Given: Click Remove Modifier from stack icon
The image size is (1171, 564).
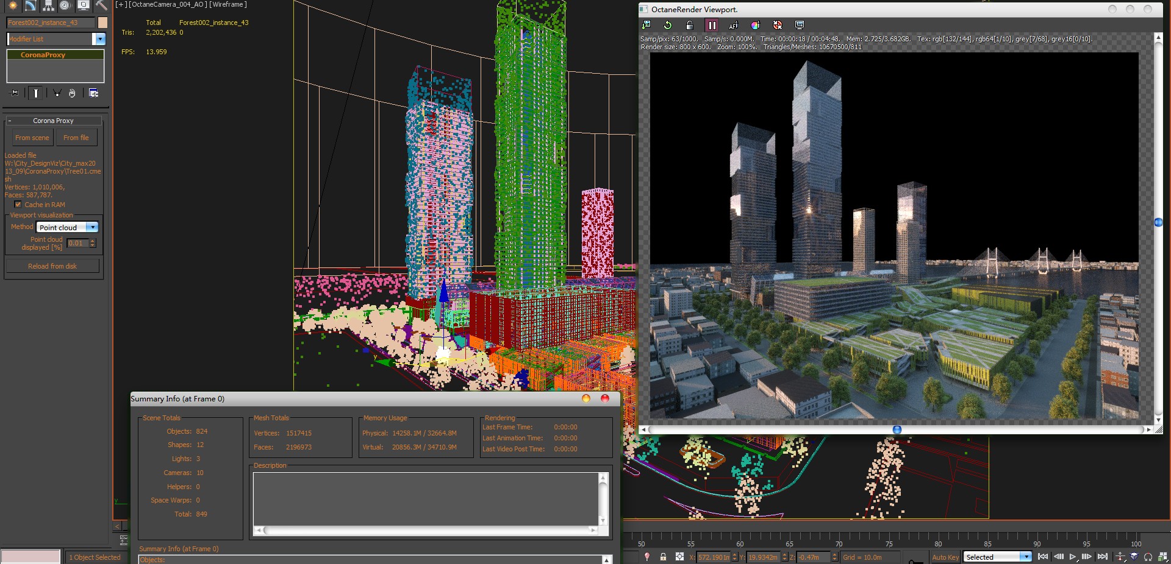Looking at the screenshot, I should click(x=72, y=93).
